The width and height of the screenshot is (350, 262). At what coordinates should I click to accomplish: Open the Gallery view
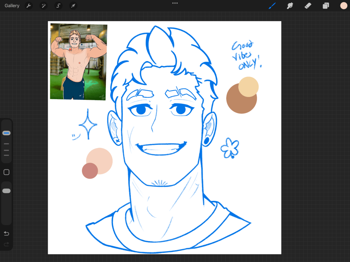[12, 5]
